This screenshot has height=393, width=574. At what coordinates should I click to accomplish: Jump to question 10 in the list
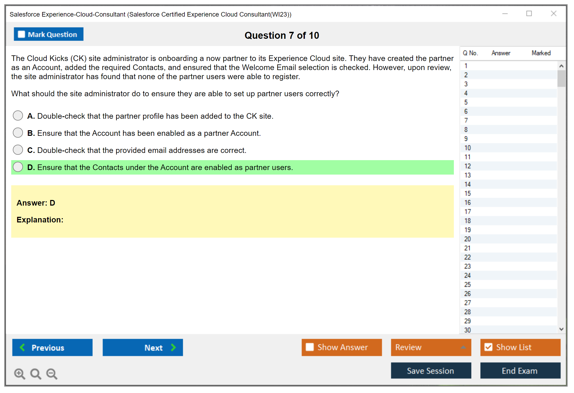(x=467, y=148)
